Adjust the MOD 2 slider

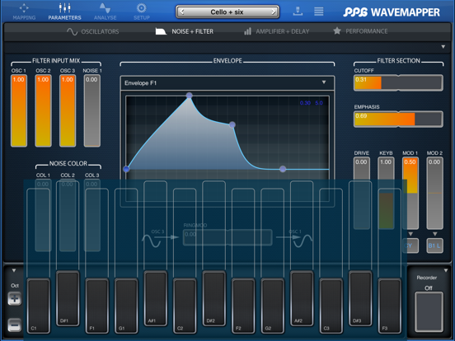(x=434, y=193)
